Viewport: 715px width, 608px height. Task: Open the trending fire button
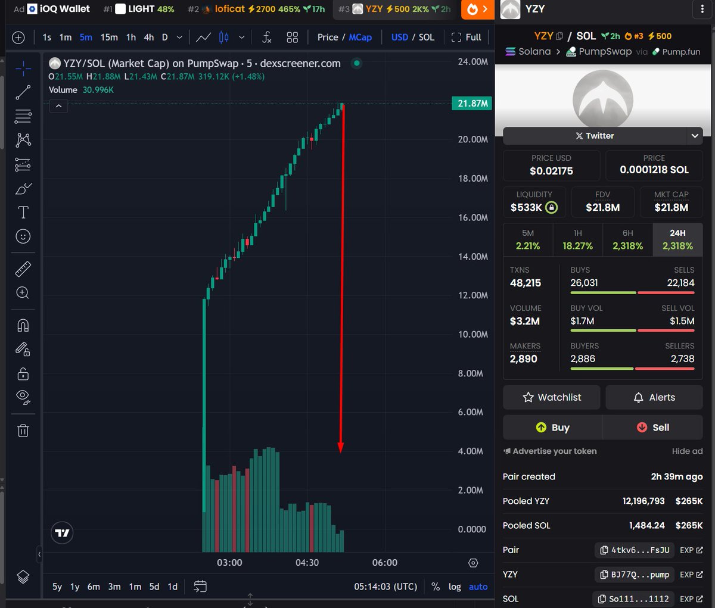click(x=477, y=9)
